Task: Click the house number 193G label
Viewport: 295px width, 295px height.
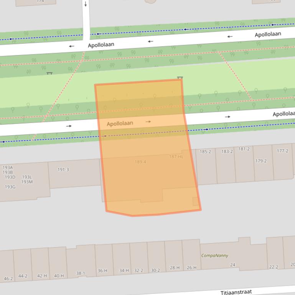Action: click(10, 187)
